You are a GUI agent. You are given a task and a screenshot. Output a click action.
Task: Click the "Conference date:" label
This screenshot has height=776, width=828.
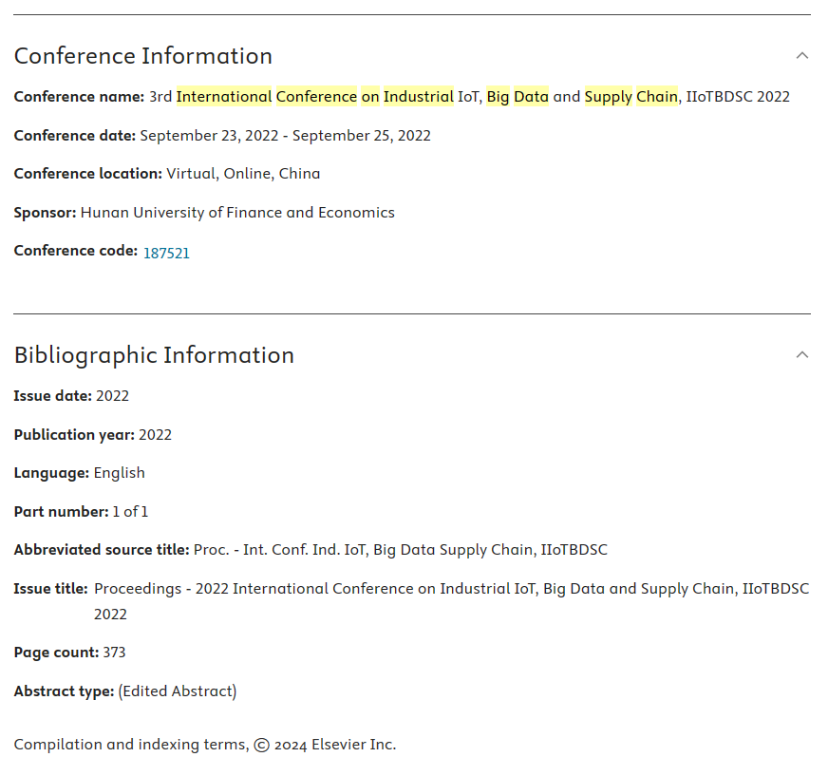click(75, 136)
